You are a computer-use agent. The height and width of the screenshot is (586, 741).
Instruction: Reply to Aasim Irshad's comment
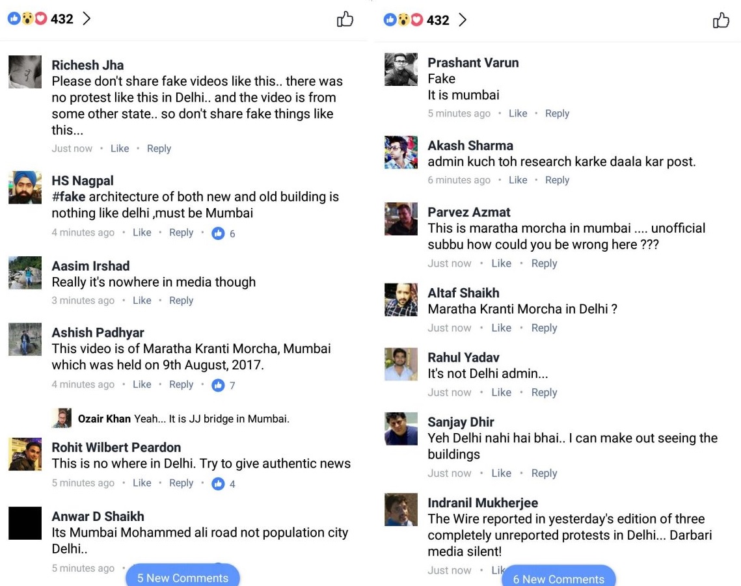pyautogui.click(x=181, y=300)
